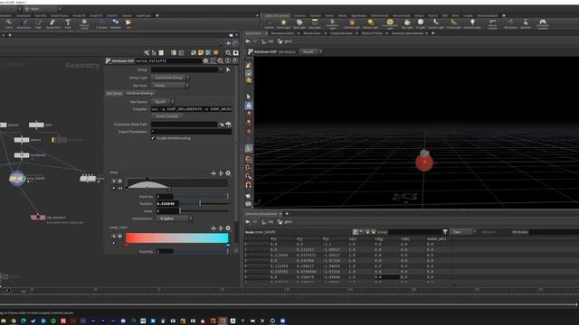The width and height of the screenshot is (579, 325).
Task: Select the L-System shelf tool
Action: pyautogui.click(x=101, y=24)
